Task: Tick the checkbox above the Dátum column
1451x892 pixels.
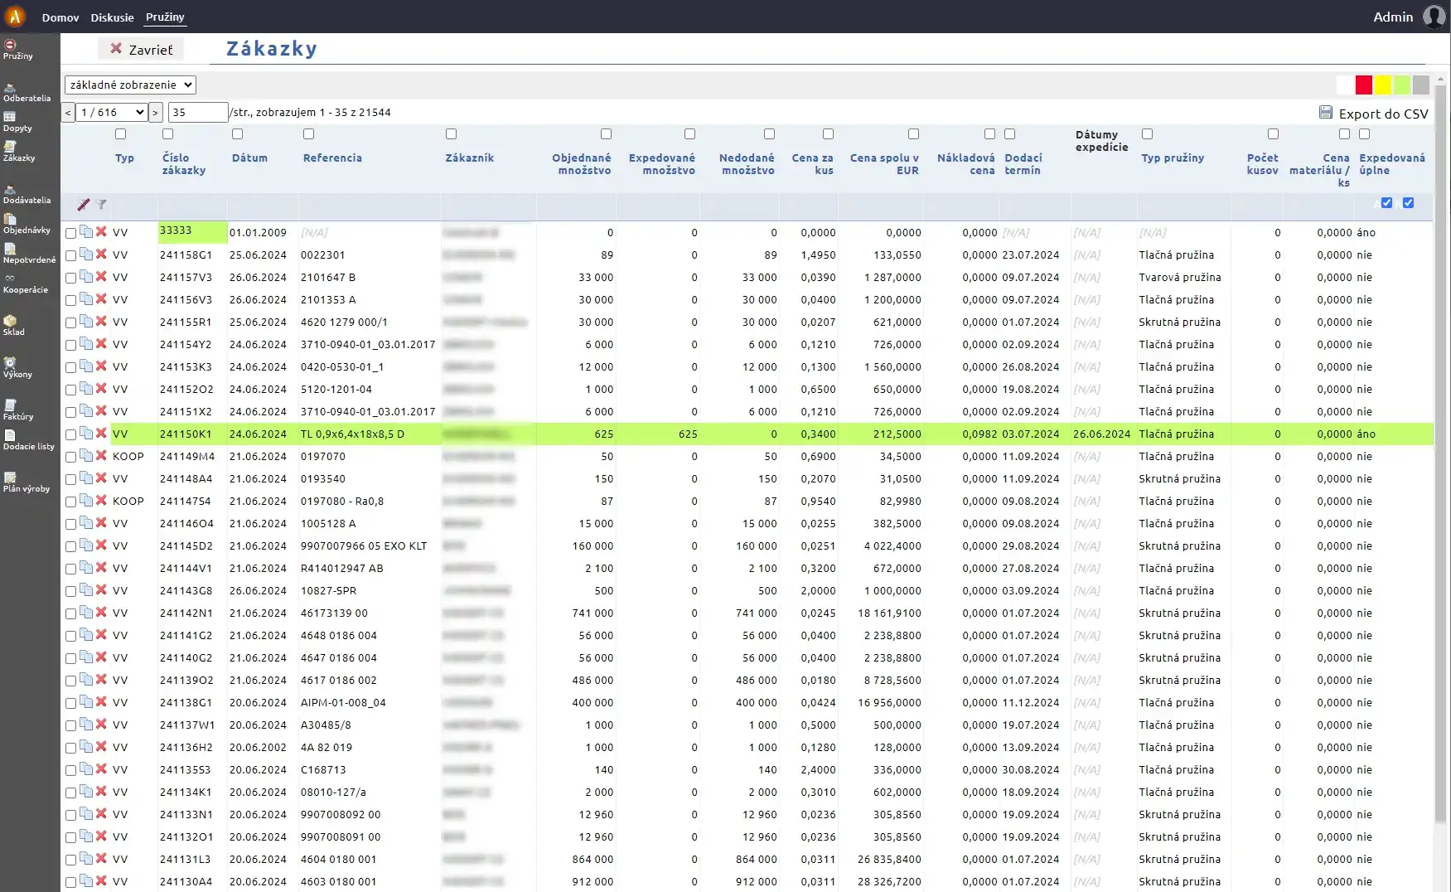Action: 238,133
